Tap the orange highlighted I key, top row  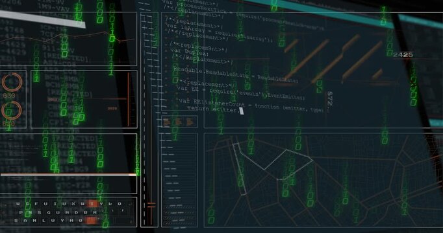coord(92,204)
